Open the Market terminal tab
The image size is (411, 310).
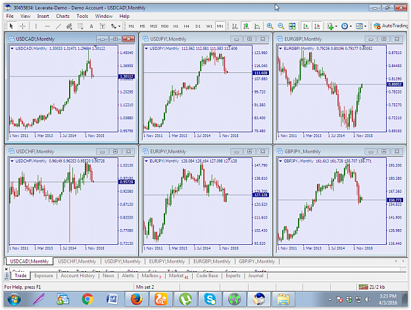point(178,276)
